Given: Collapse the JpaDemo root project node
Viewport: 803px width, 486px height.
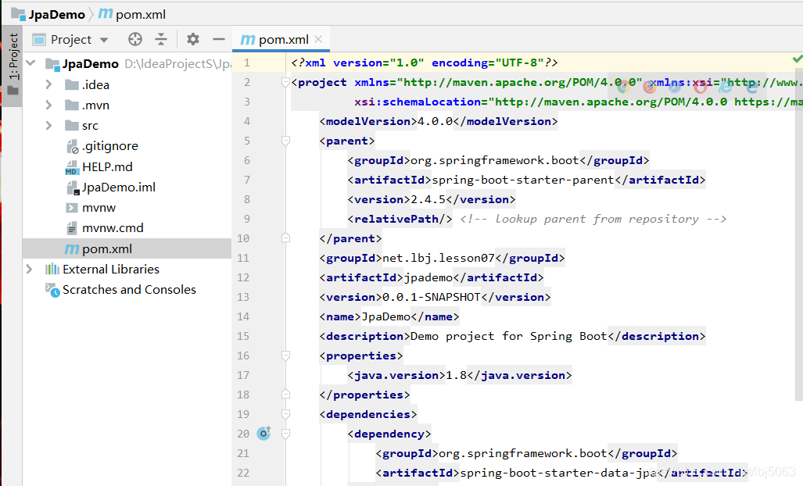Looking at the screenshot, I should 30,63.
